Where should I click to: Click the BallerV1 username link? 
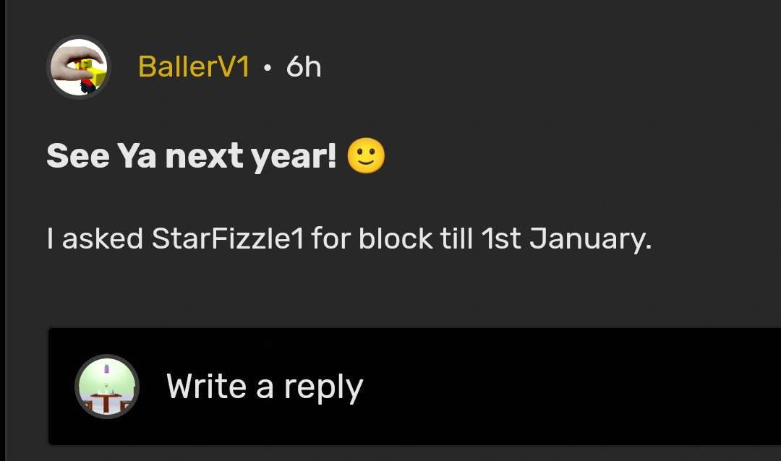pos(194,67)
